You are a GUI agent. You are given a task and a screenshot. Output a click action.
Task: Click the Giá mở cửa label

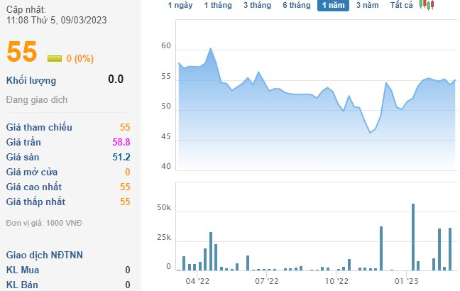coord(32,172)
